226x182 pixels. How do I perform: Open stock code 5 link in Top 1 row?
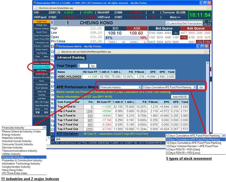92,106
